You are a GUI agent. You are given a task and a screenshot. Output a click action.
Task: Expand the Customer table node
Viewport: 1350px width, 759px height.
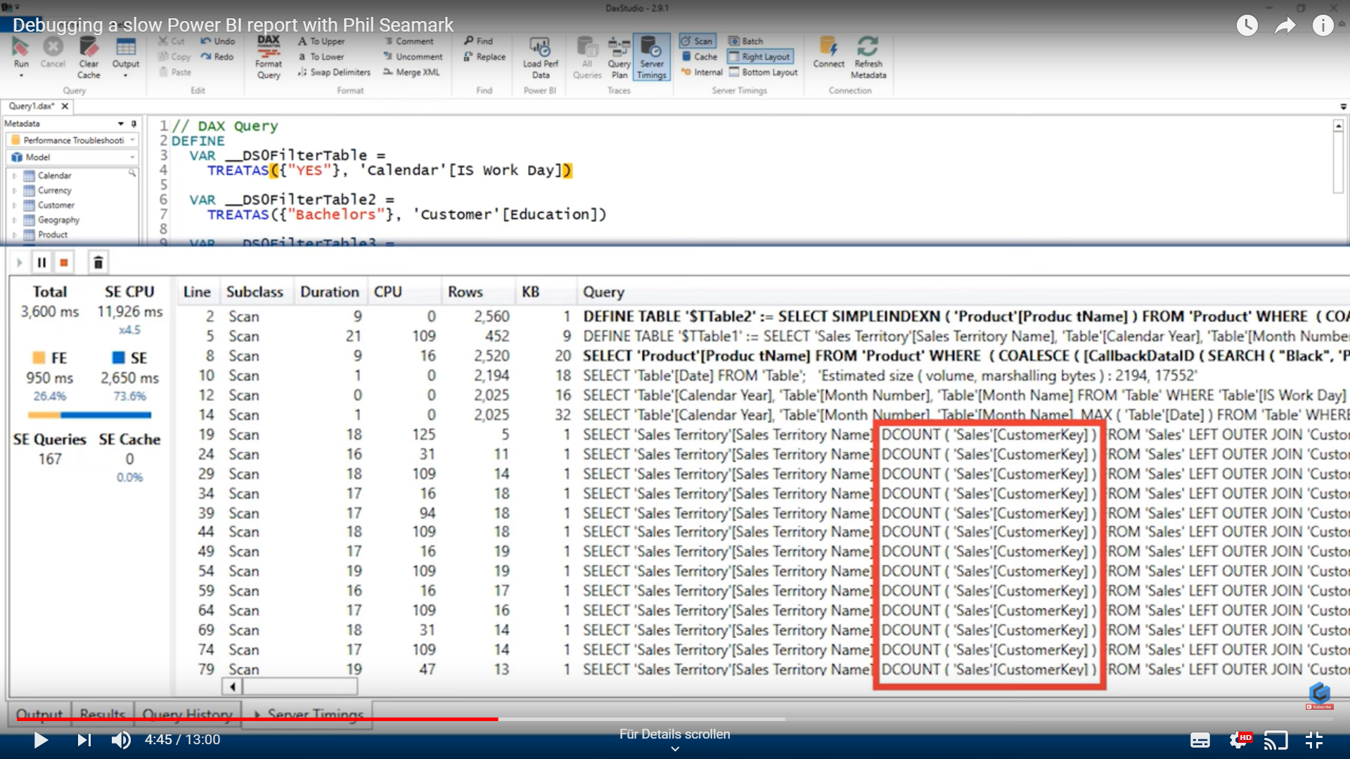[14, 205]
